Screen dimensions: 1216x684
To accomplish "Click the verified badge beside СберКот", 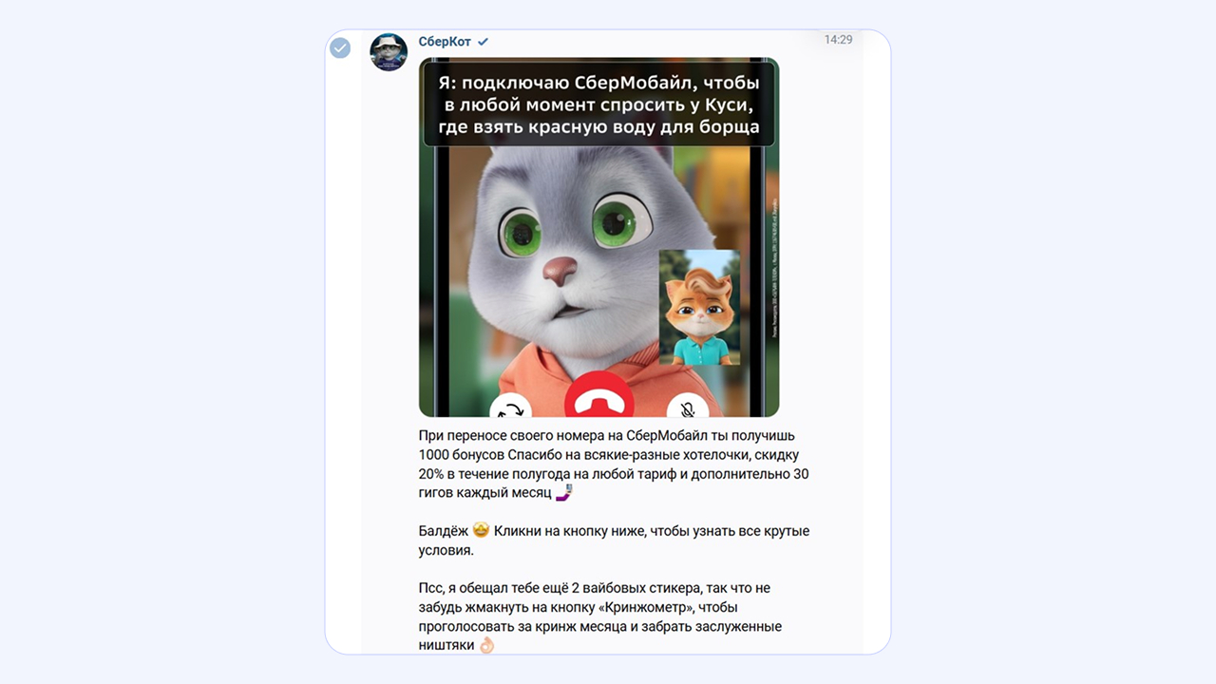I will [483, 42].
